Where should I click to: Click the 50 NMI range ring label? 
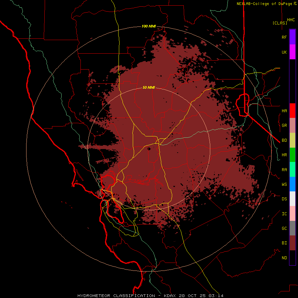(x=149, y=87)
